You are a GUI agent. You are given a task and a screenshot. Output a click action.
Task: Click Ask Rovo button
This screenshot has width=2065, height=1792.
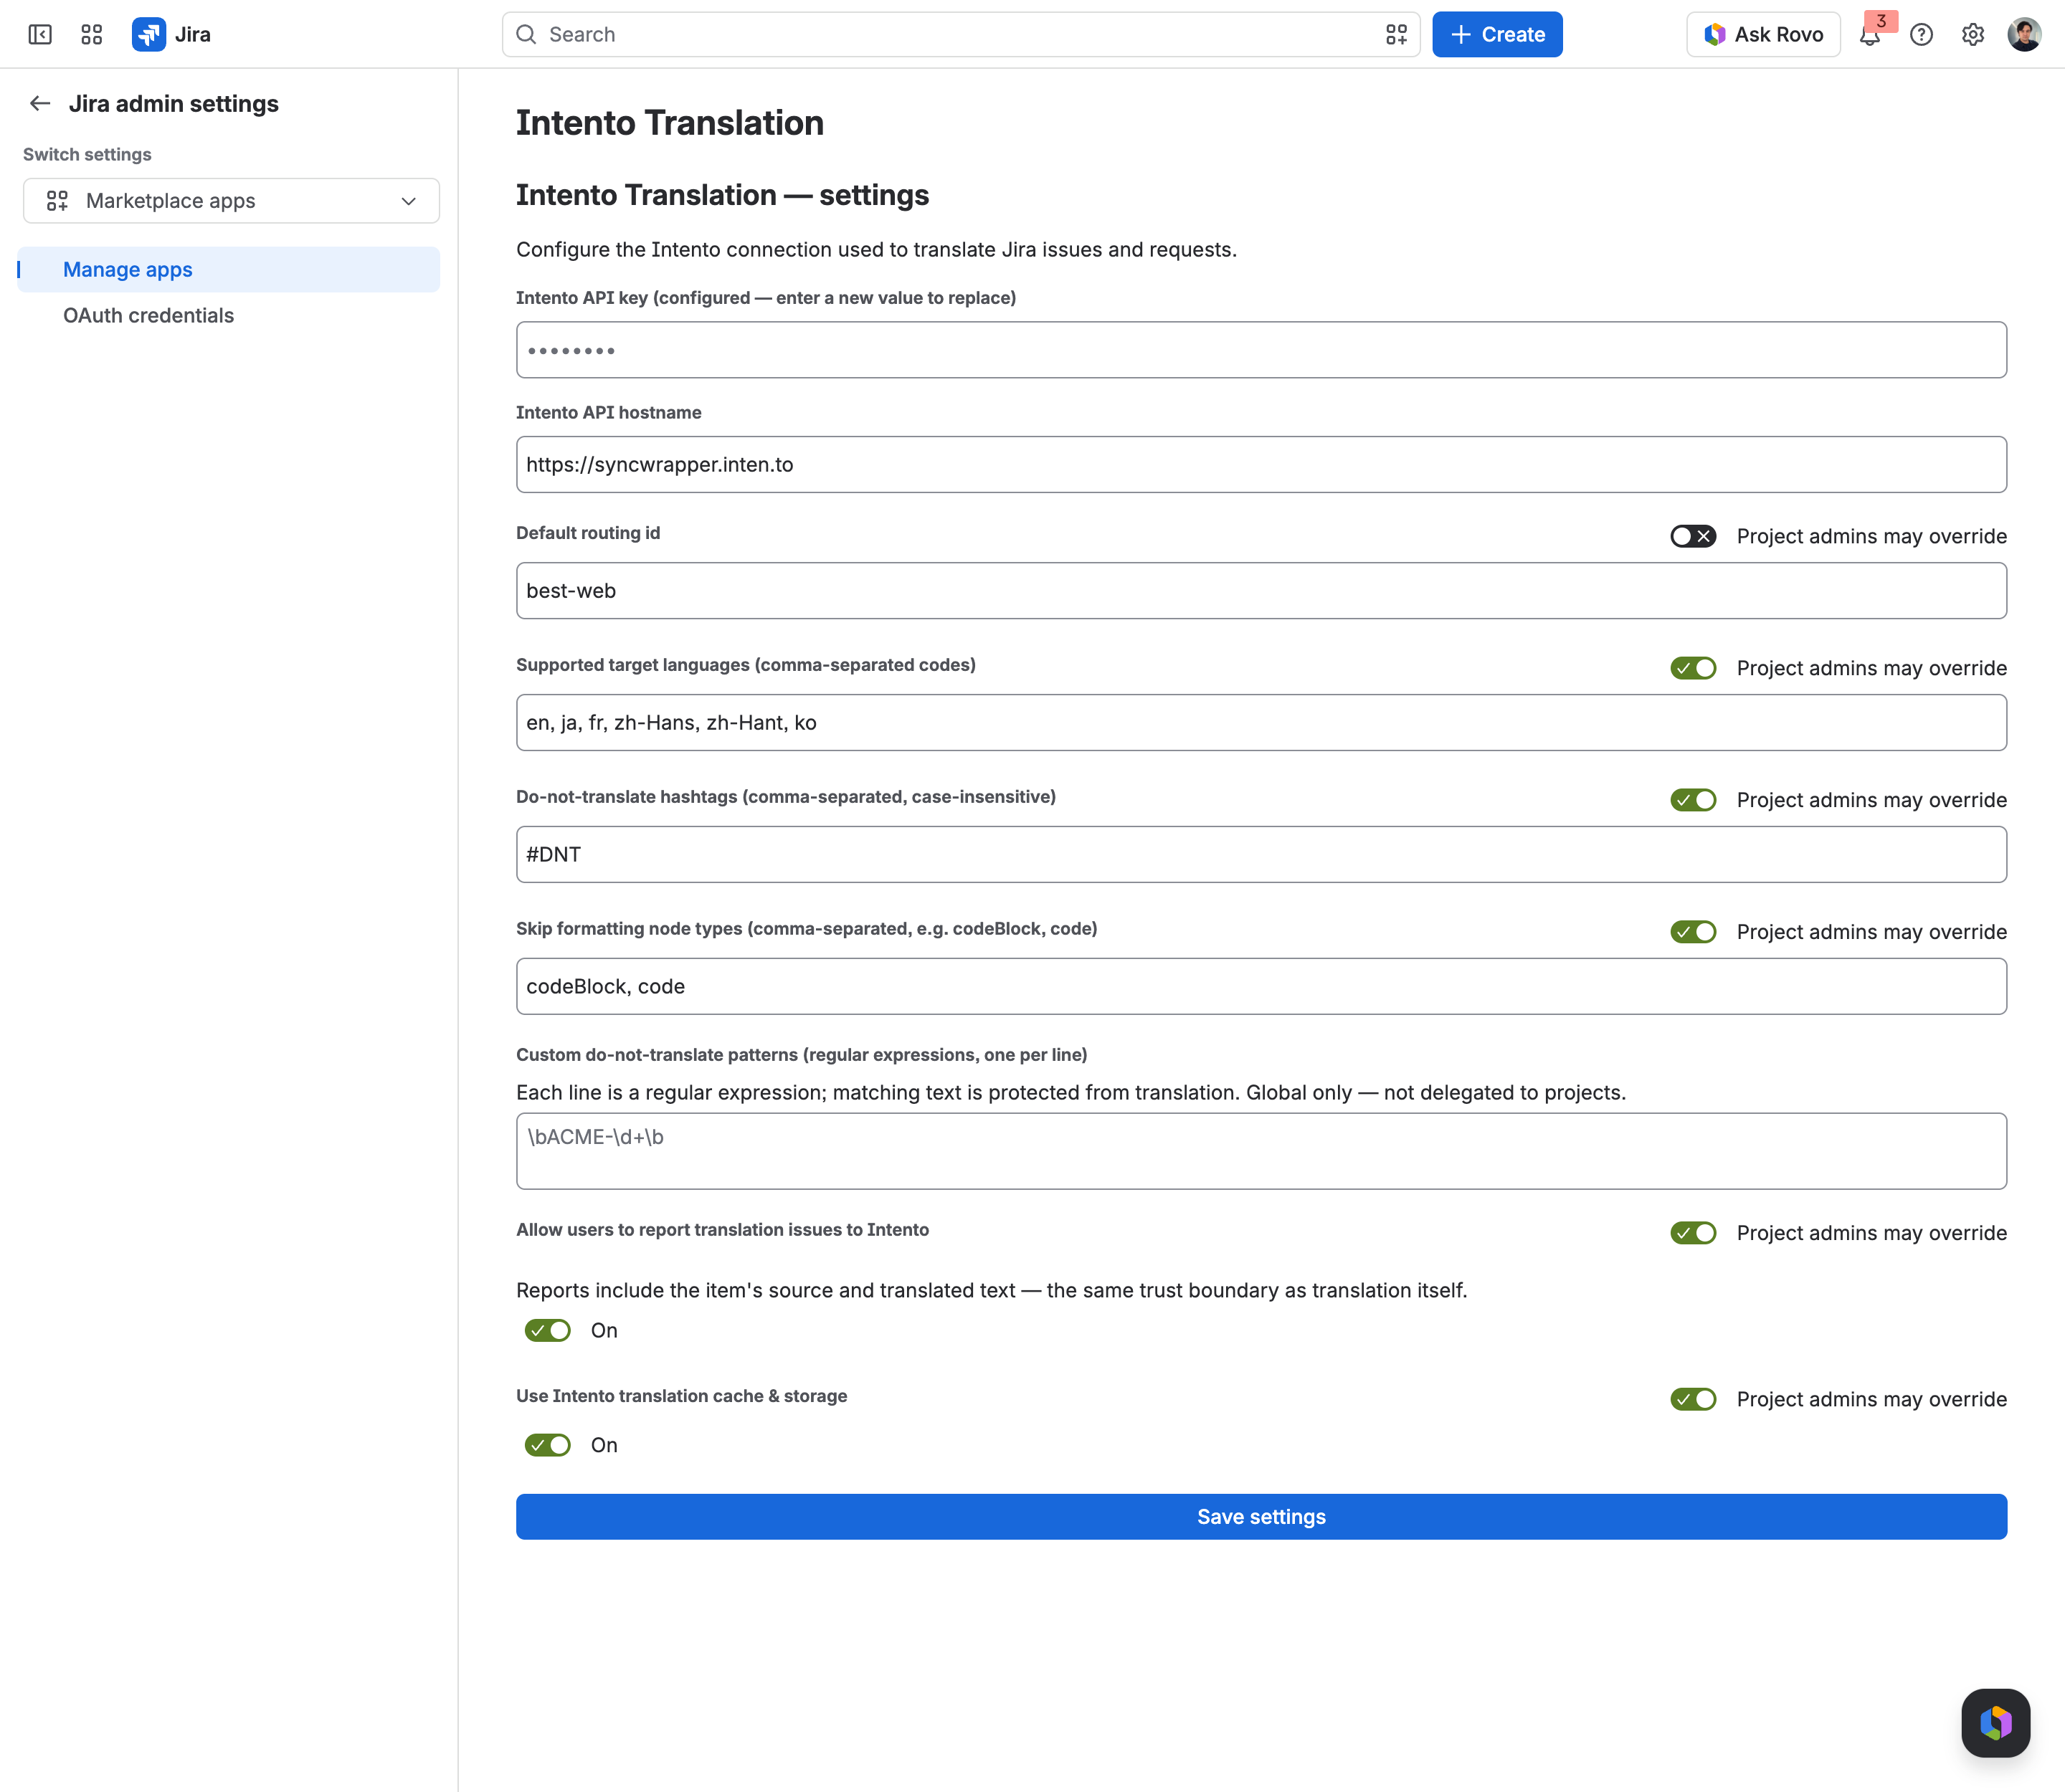click(1763, 35)
